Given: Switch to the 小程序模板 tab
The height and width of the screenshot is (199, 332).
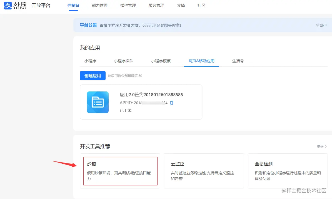Looking at the screenshot, I should (x=161, y=61).
